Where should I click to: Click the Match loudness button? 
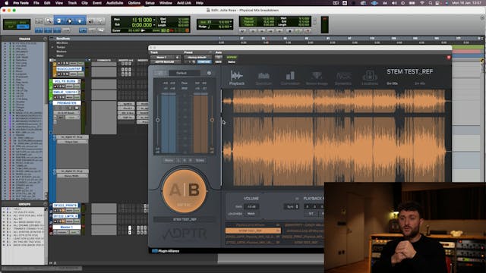pyautogui.click(x=251, y=214)
